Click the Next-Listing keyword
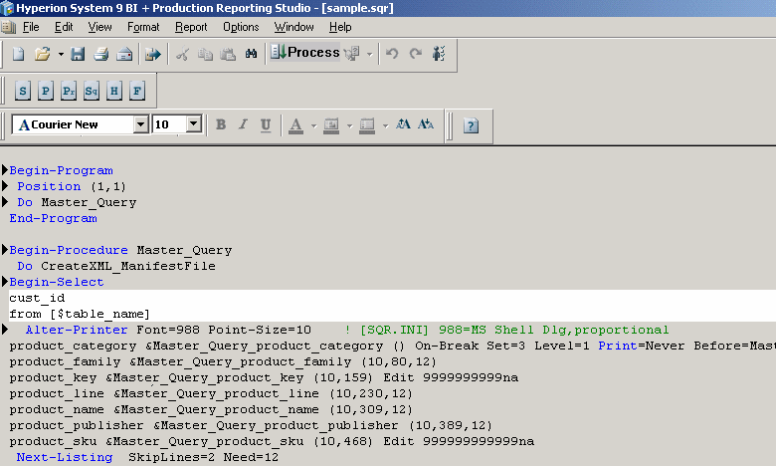The height and width of the screenshot is (466, 776). 65,457
